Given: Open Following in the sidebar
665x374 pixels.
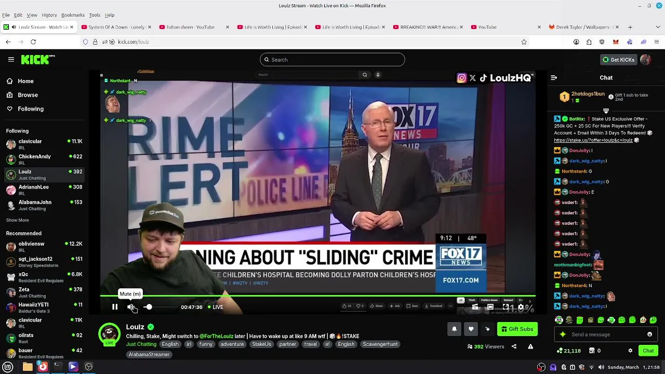Looking at the screenshot, I should tap(25, 109).
